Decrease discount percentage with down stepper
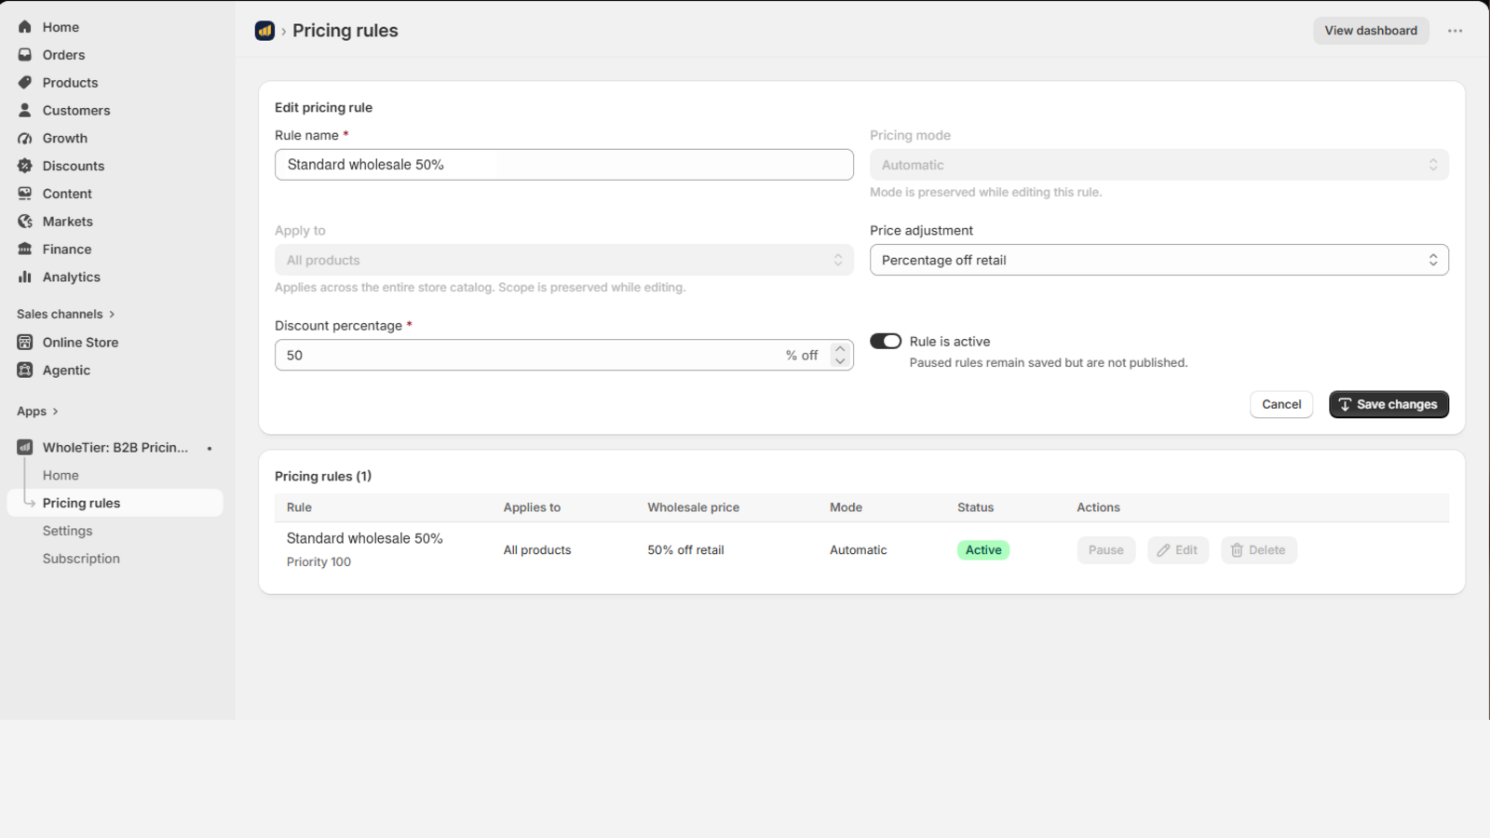 point(840,361)
